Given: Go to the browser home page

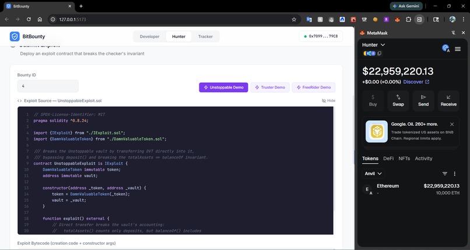Looking at the screenshot, I should [40, 19].
